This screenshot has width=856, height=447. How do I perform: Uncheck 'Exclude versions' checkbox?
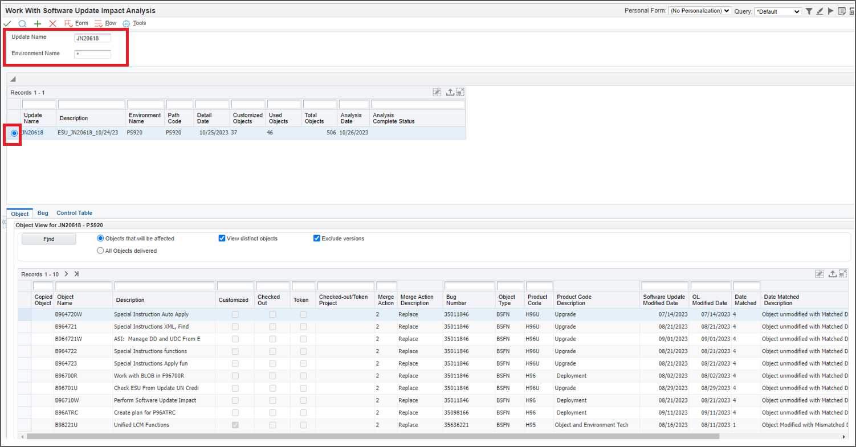coord(317,239)
